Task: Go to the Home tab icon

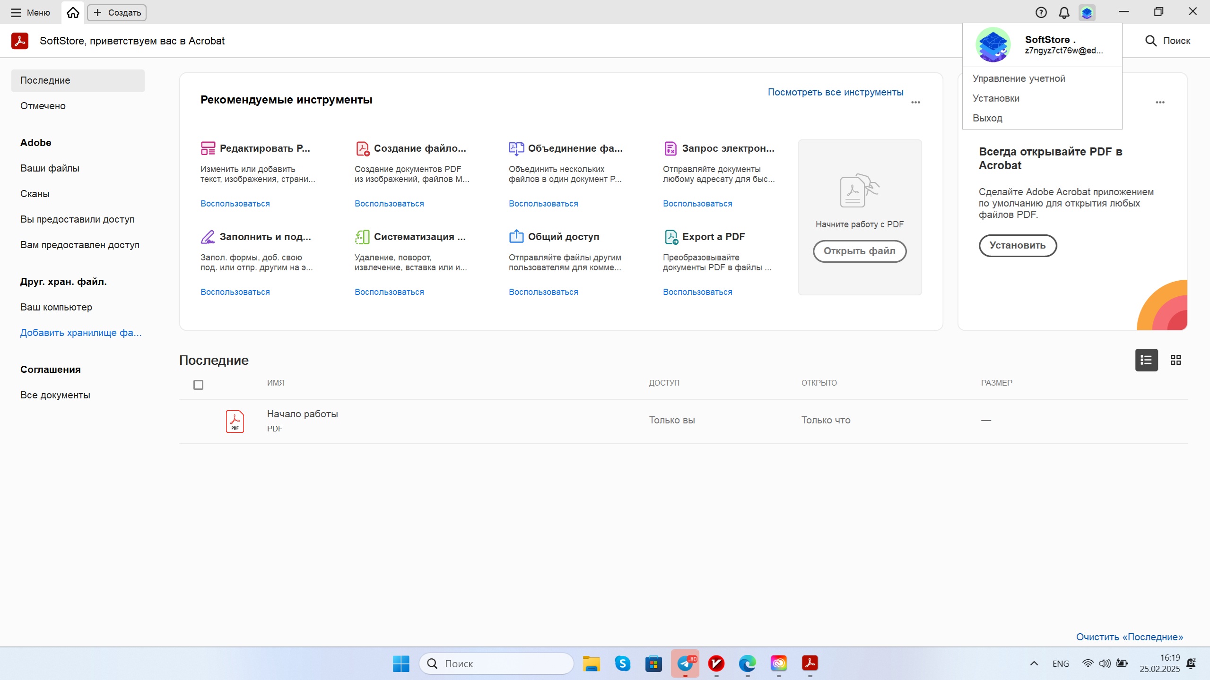Action: pos(73,13)
